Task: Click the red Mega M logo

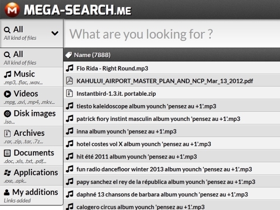Action: [x=12, y=10]
